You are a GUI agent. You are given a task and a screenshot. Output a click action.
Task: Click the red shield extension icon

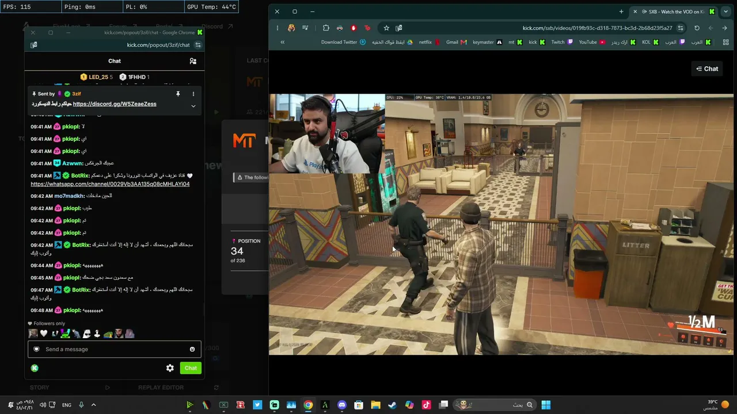click(x=354, y=28)
